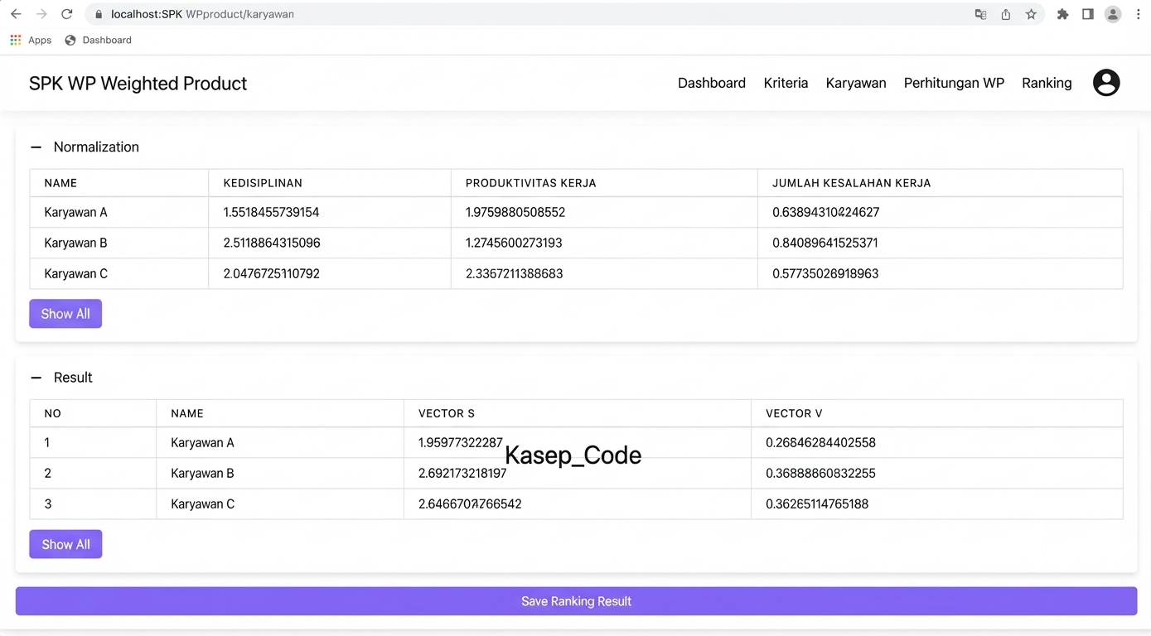Open the extensions puzzle icon

pyautogui.click(x=1062, y=14)
